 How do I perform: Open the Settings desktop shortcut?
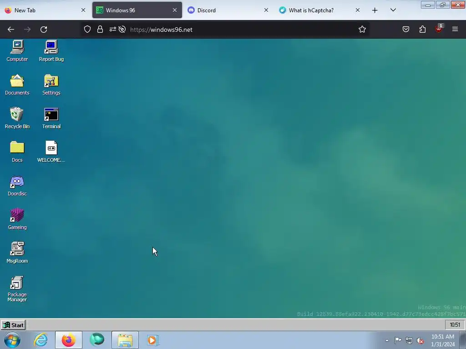pos(51,84)
